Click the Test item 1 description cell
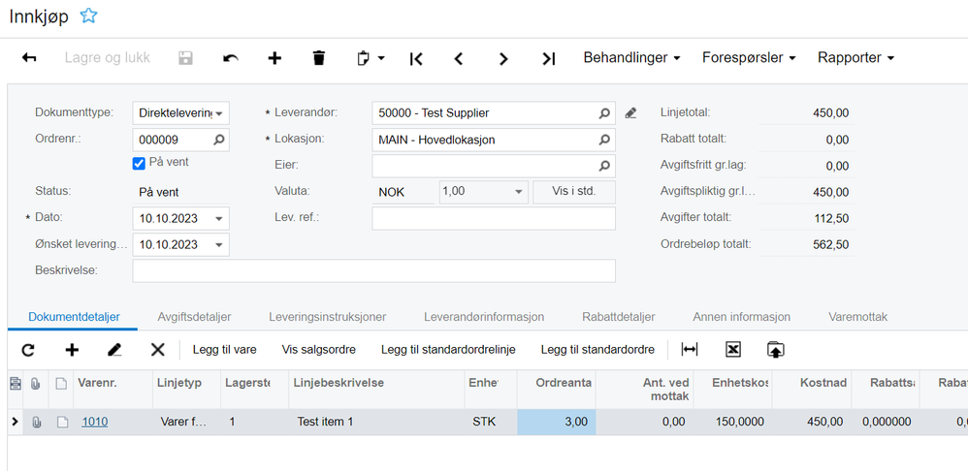 376,423
